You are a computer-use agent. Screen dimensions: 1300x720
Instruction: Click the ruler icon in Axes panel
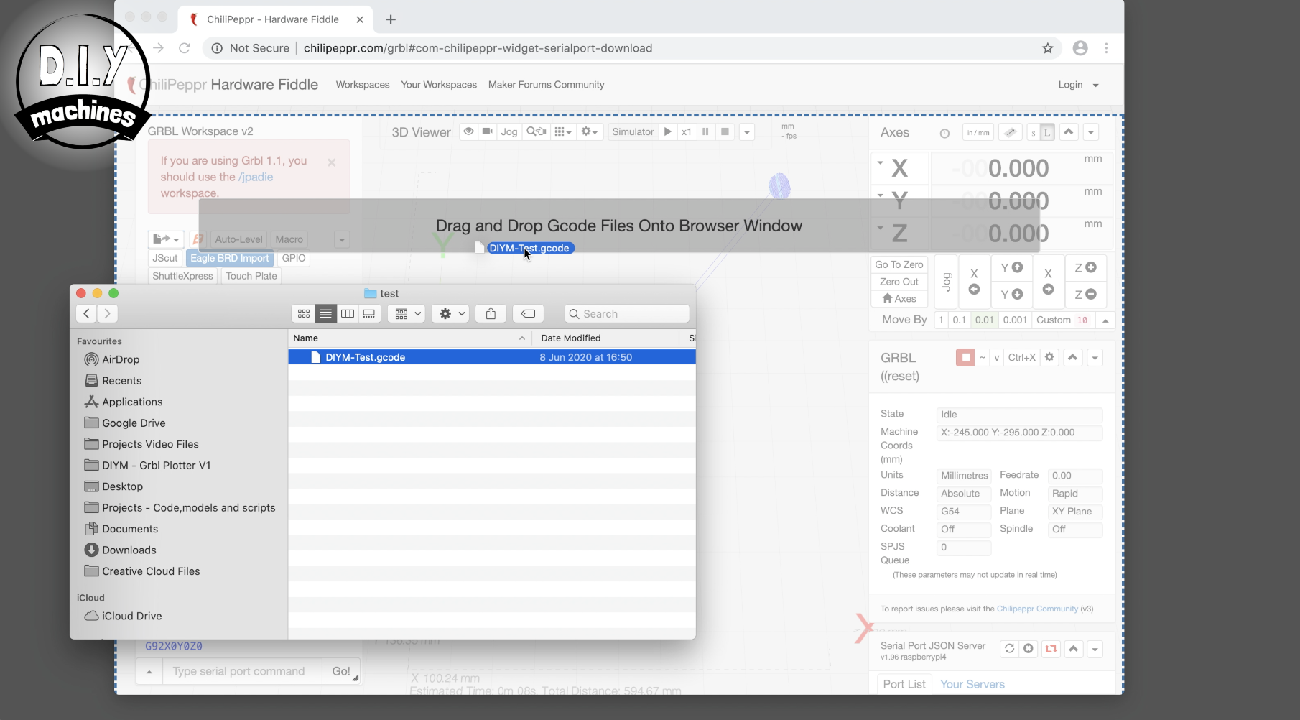pos(1011,132)
